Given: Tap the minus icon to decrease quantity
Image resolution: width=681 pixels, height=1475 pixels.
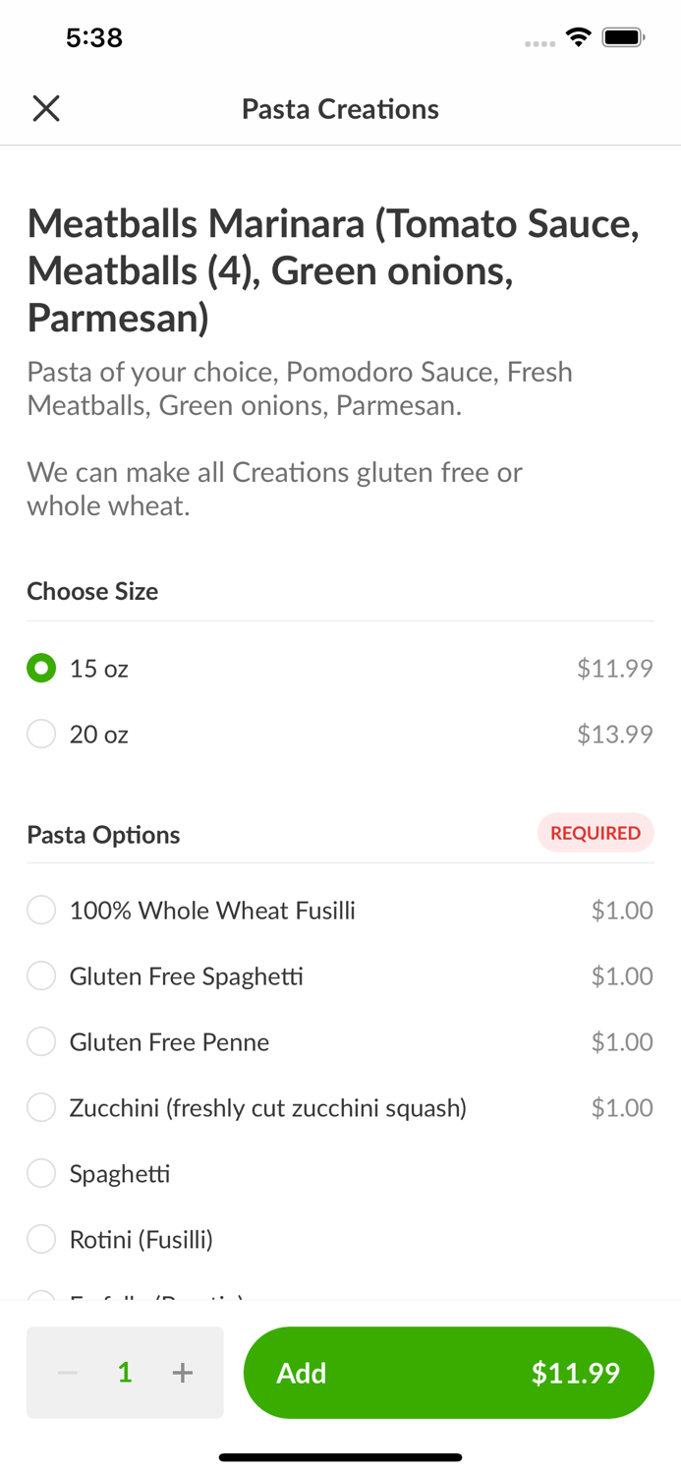Looking at the screenshot, I should (x=67, y=1373).
